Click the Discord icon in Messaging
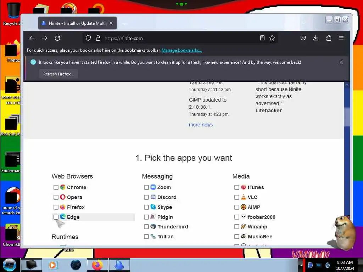 153,197
